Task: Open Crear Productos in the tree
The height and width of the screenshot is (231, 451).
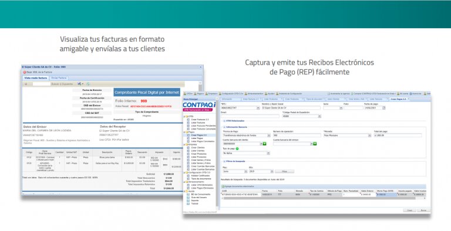Action: [198, 154]
